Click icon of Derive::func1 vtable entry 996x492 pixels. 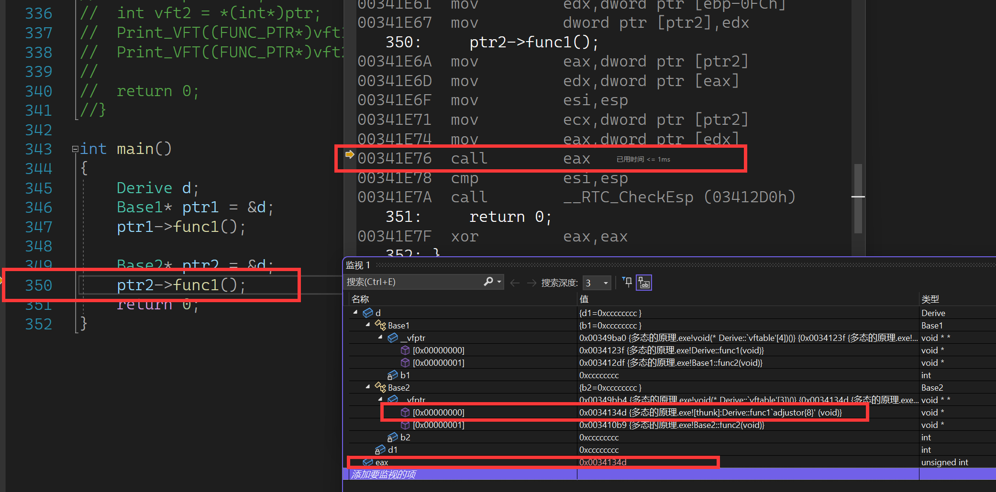click(405, 350)
